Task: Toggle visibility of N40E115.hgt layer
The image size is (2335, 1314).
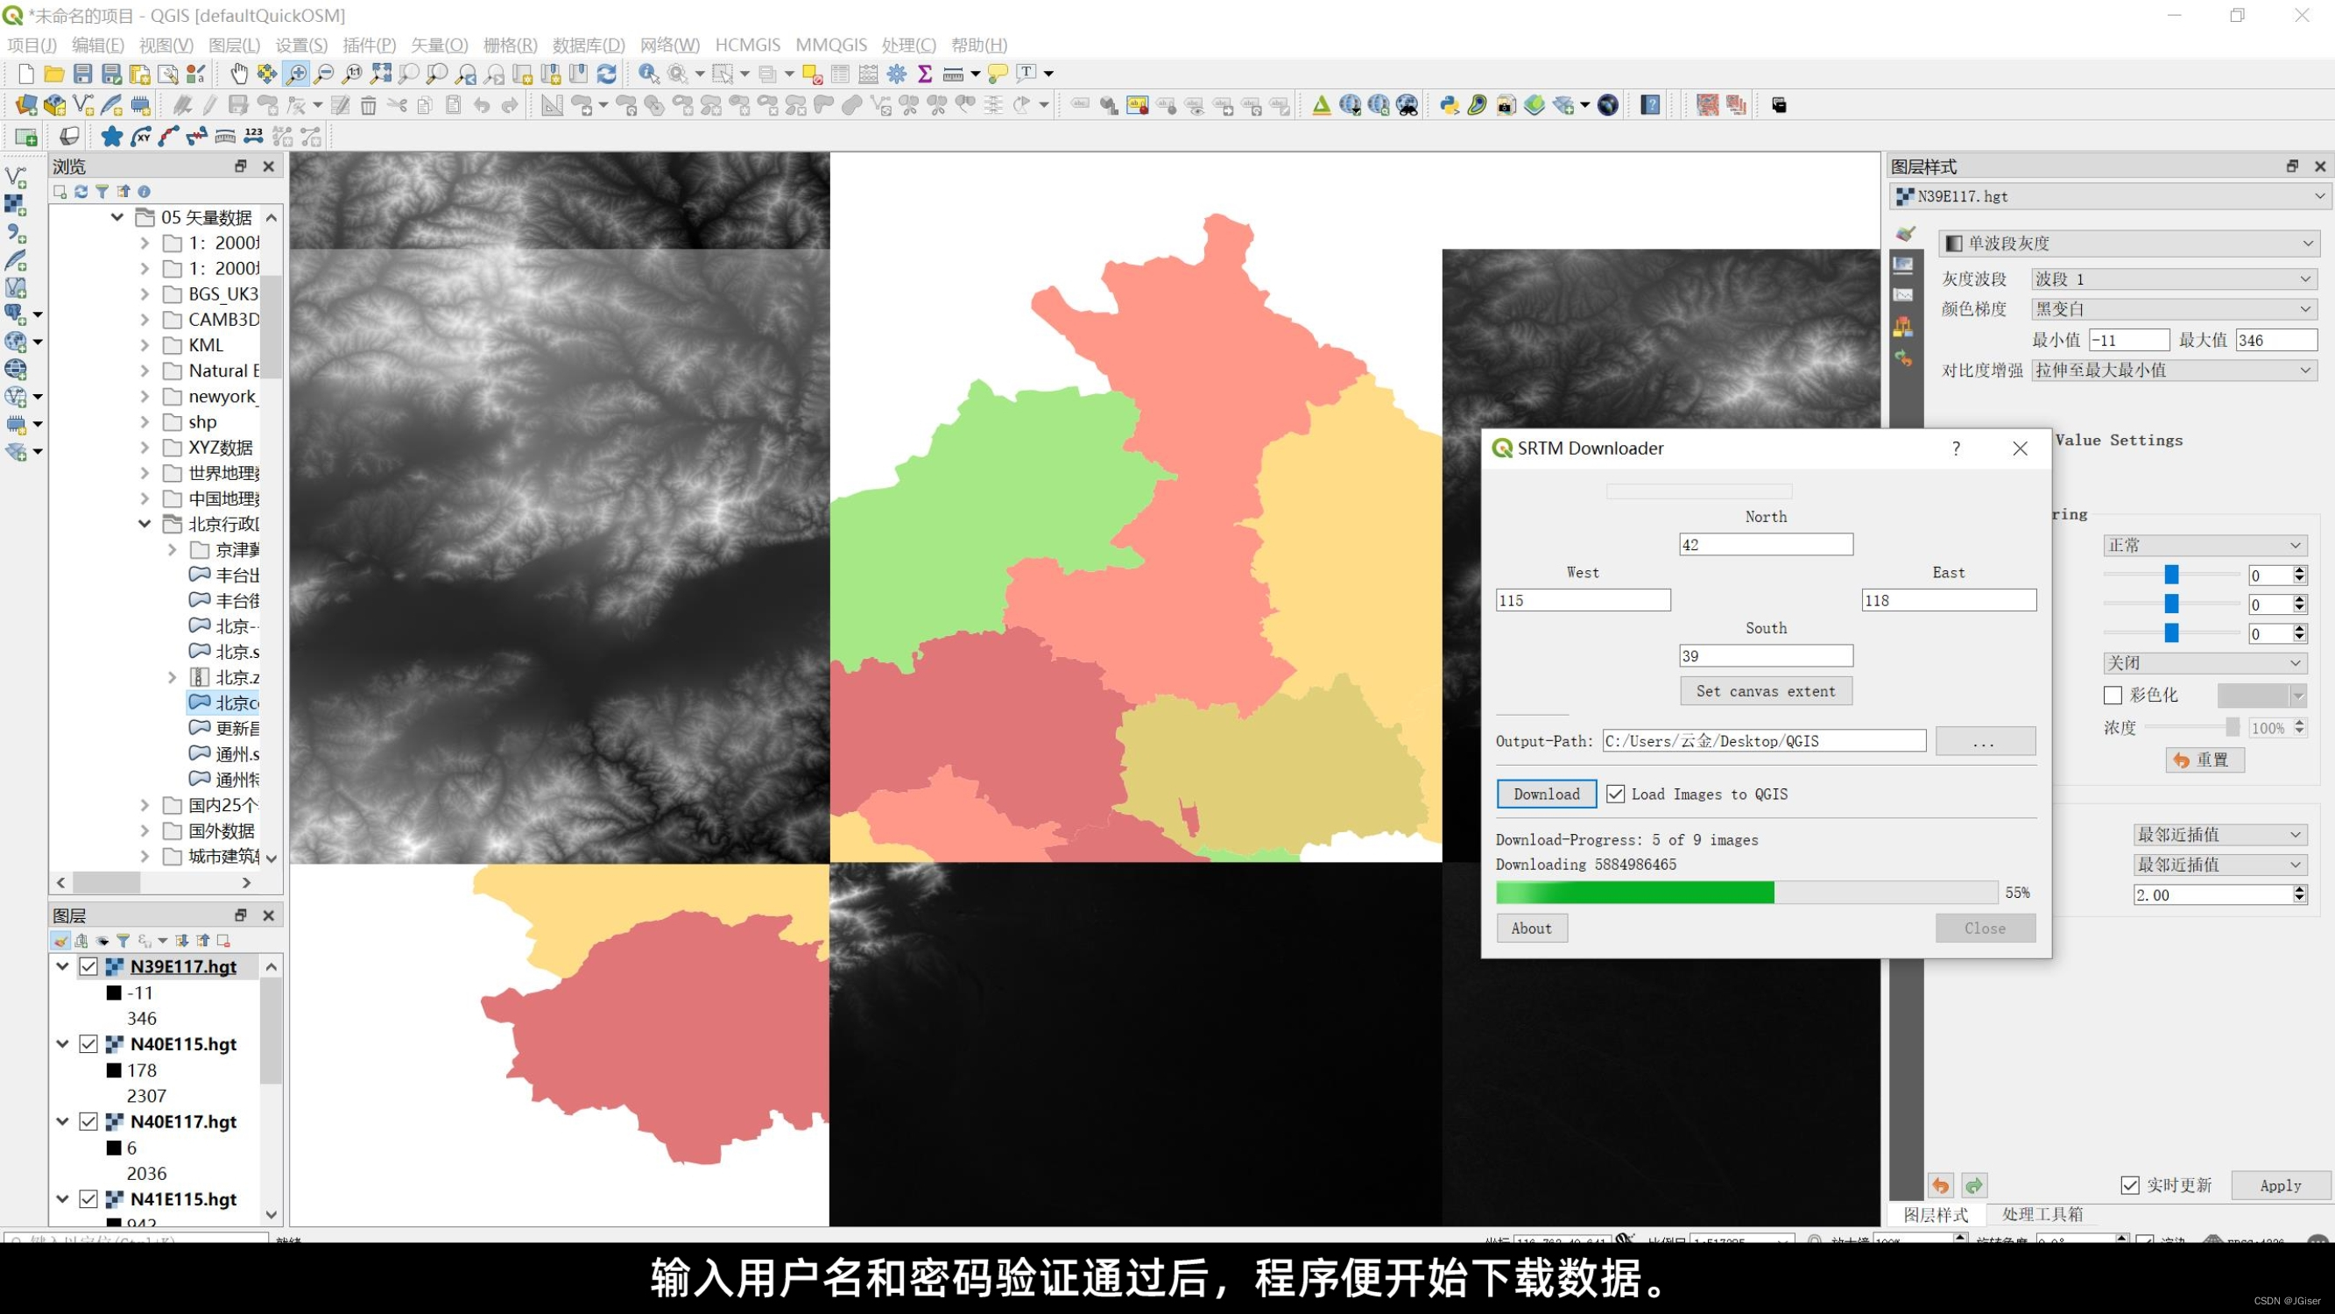Action: point(88,1044)
